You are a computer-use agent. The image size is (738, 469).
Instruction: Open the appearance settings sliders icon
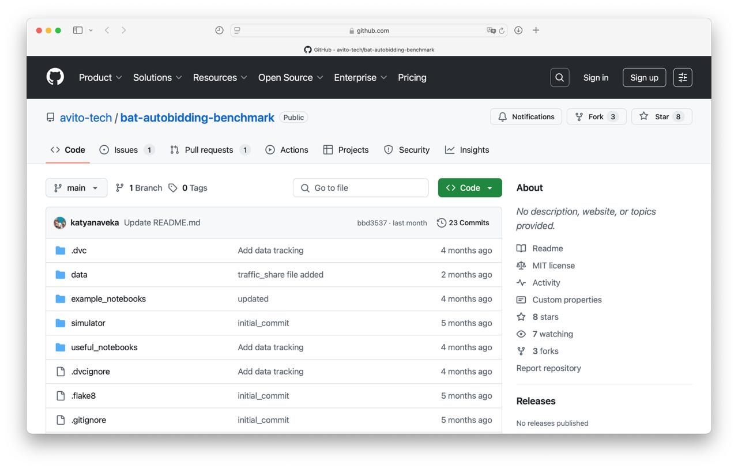point(683,77)
